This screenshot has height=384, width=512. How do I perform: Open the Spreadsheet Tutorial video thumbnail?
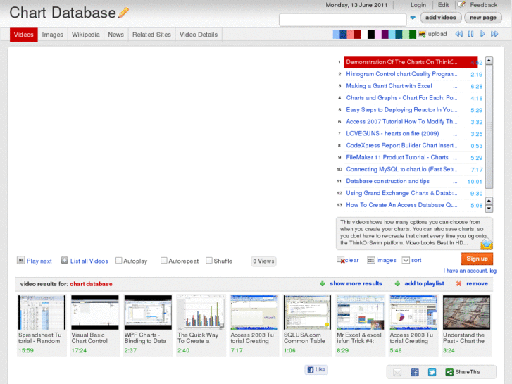42,313
